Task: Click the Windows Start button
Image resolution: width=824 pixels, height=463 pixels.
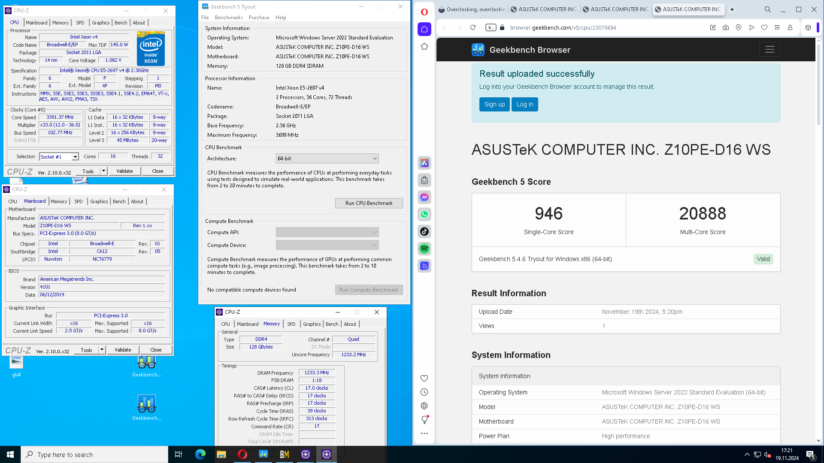Action: (x=10, y=454)
